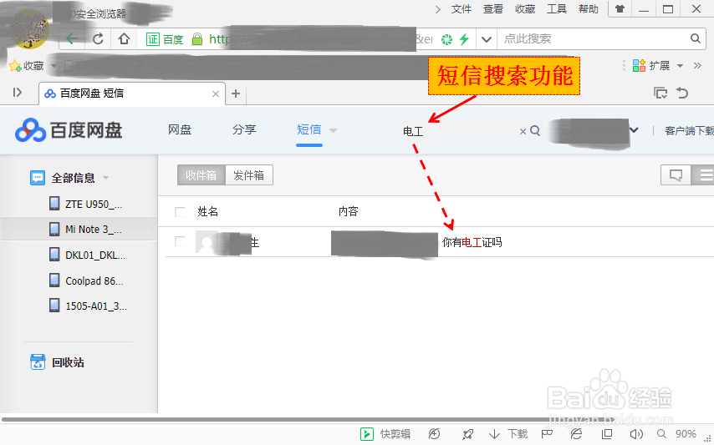Screen dimensions: 714x445
Task: Click the 客户端下载 link
Action: coord(689,131)
